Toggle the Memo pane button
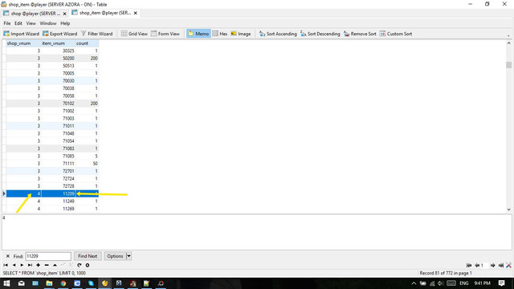This screenshot has width=514, height=289. (x=198, y=34)
